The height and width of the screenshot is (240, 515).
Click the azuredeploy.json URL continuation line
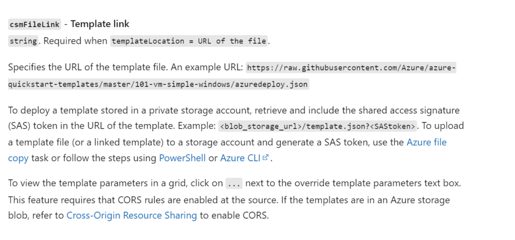pyautogui.click(x=158, y=84)
